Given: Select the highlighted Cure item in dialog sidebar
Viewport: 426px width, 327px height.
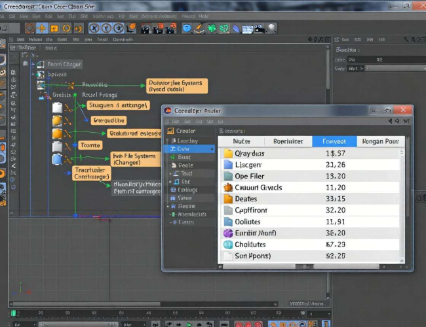Looking at the screenshot, I should (184, 149).
